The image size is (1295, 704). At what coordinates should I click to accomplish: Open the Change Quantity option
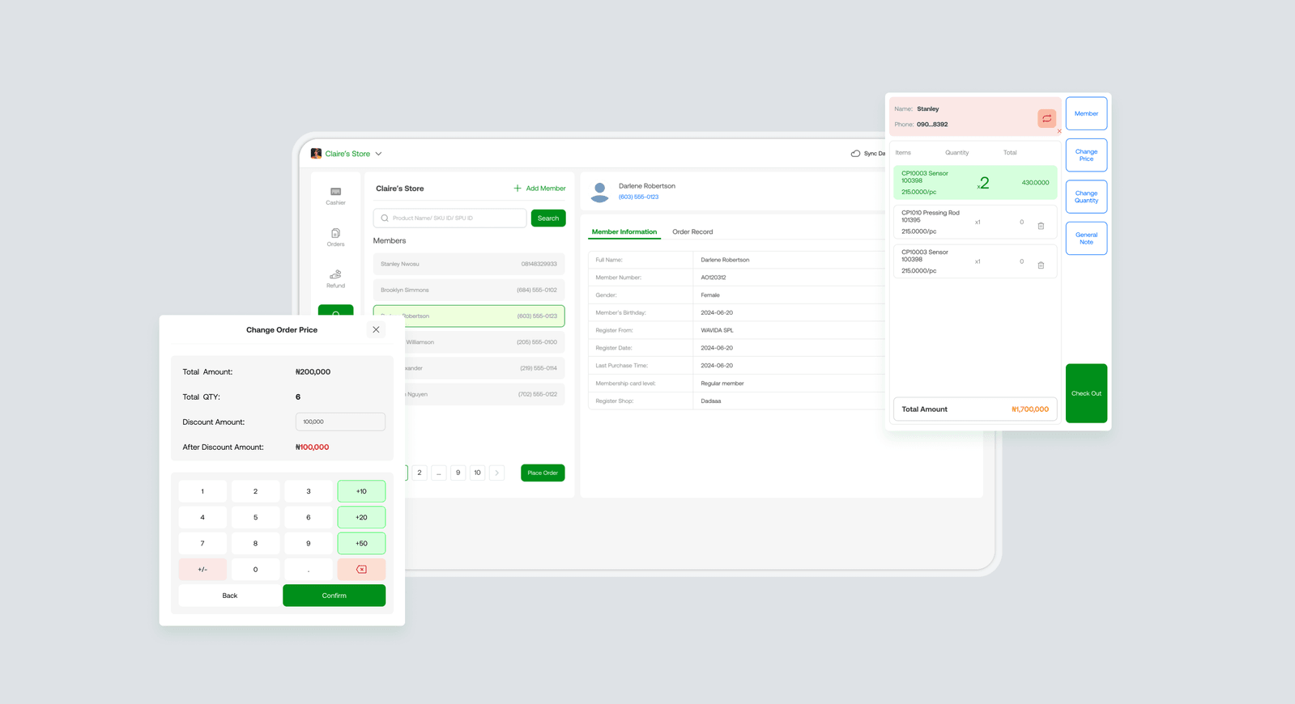1086,197
